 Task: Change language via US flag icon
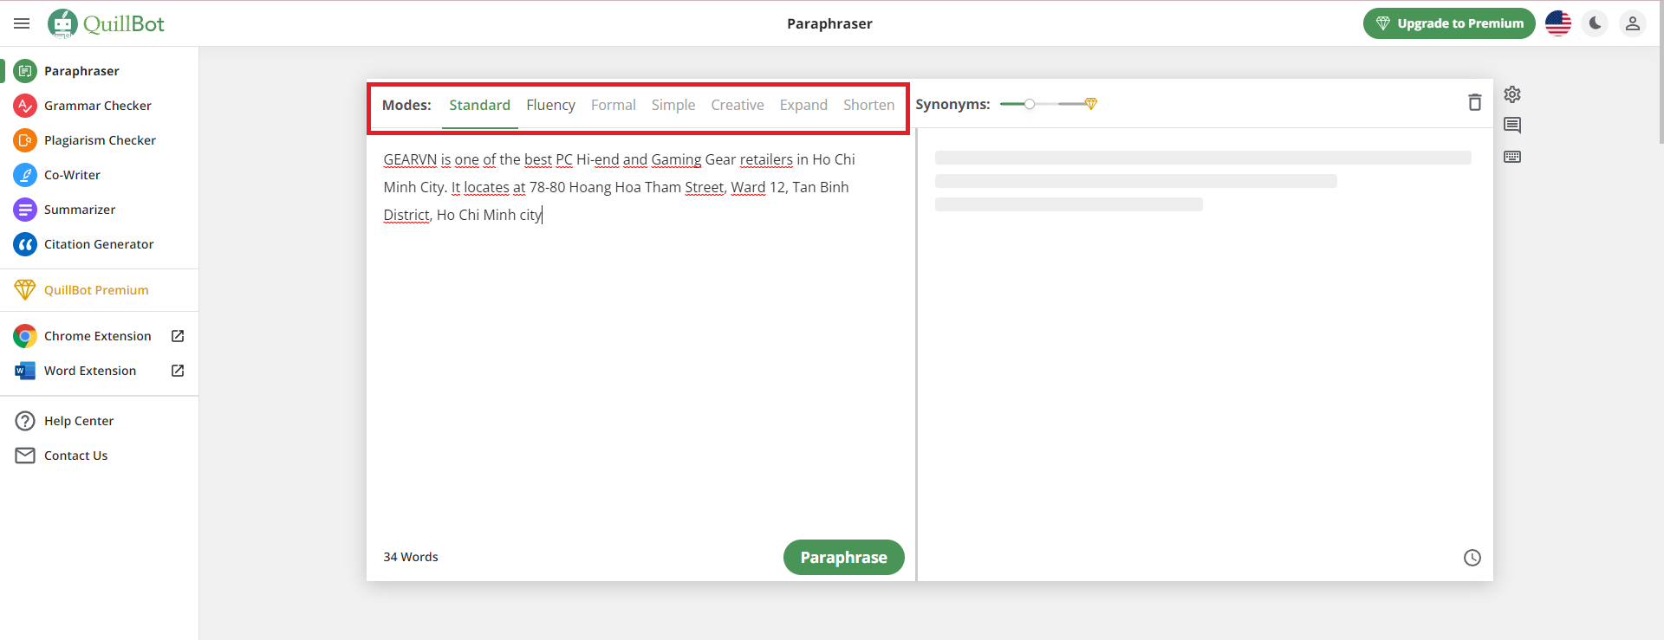click(1558, 23)
